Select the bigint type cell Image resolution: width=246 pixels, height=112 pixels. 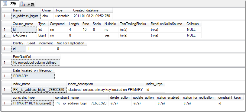tap(43, 35)
